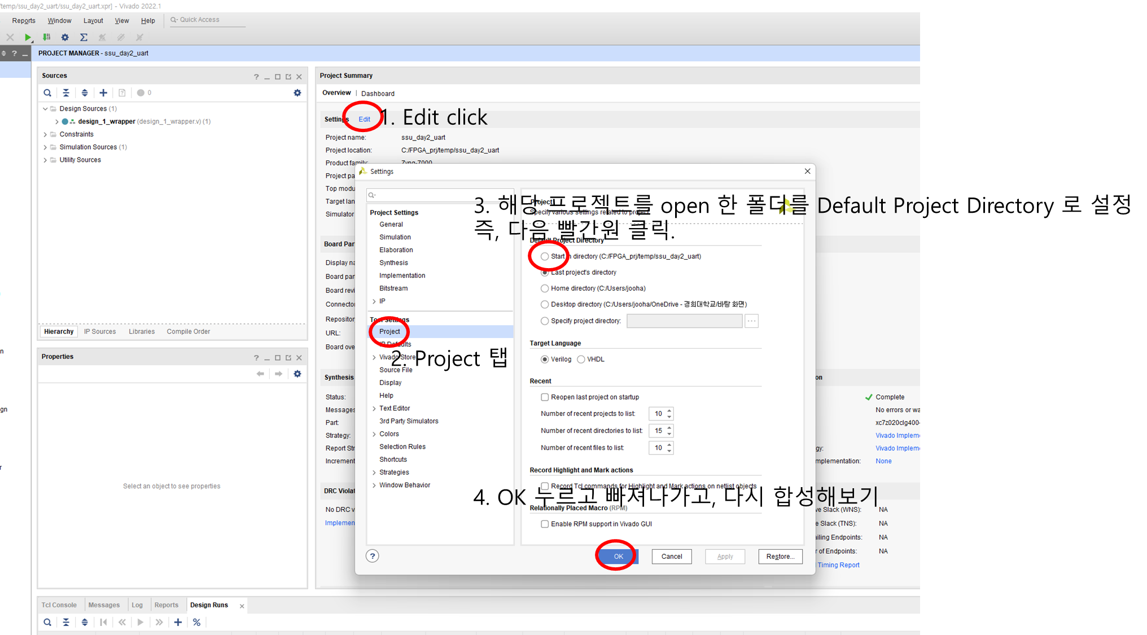Click the search icon in Sources panel
Viewport: 1147px width, 635px height.
tap(47, 93)
